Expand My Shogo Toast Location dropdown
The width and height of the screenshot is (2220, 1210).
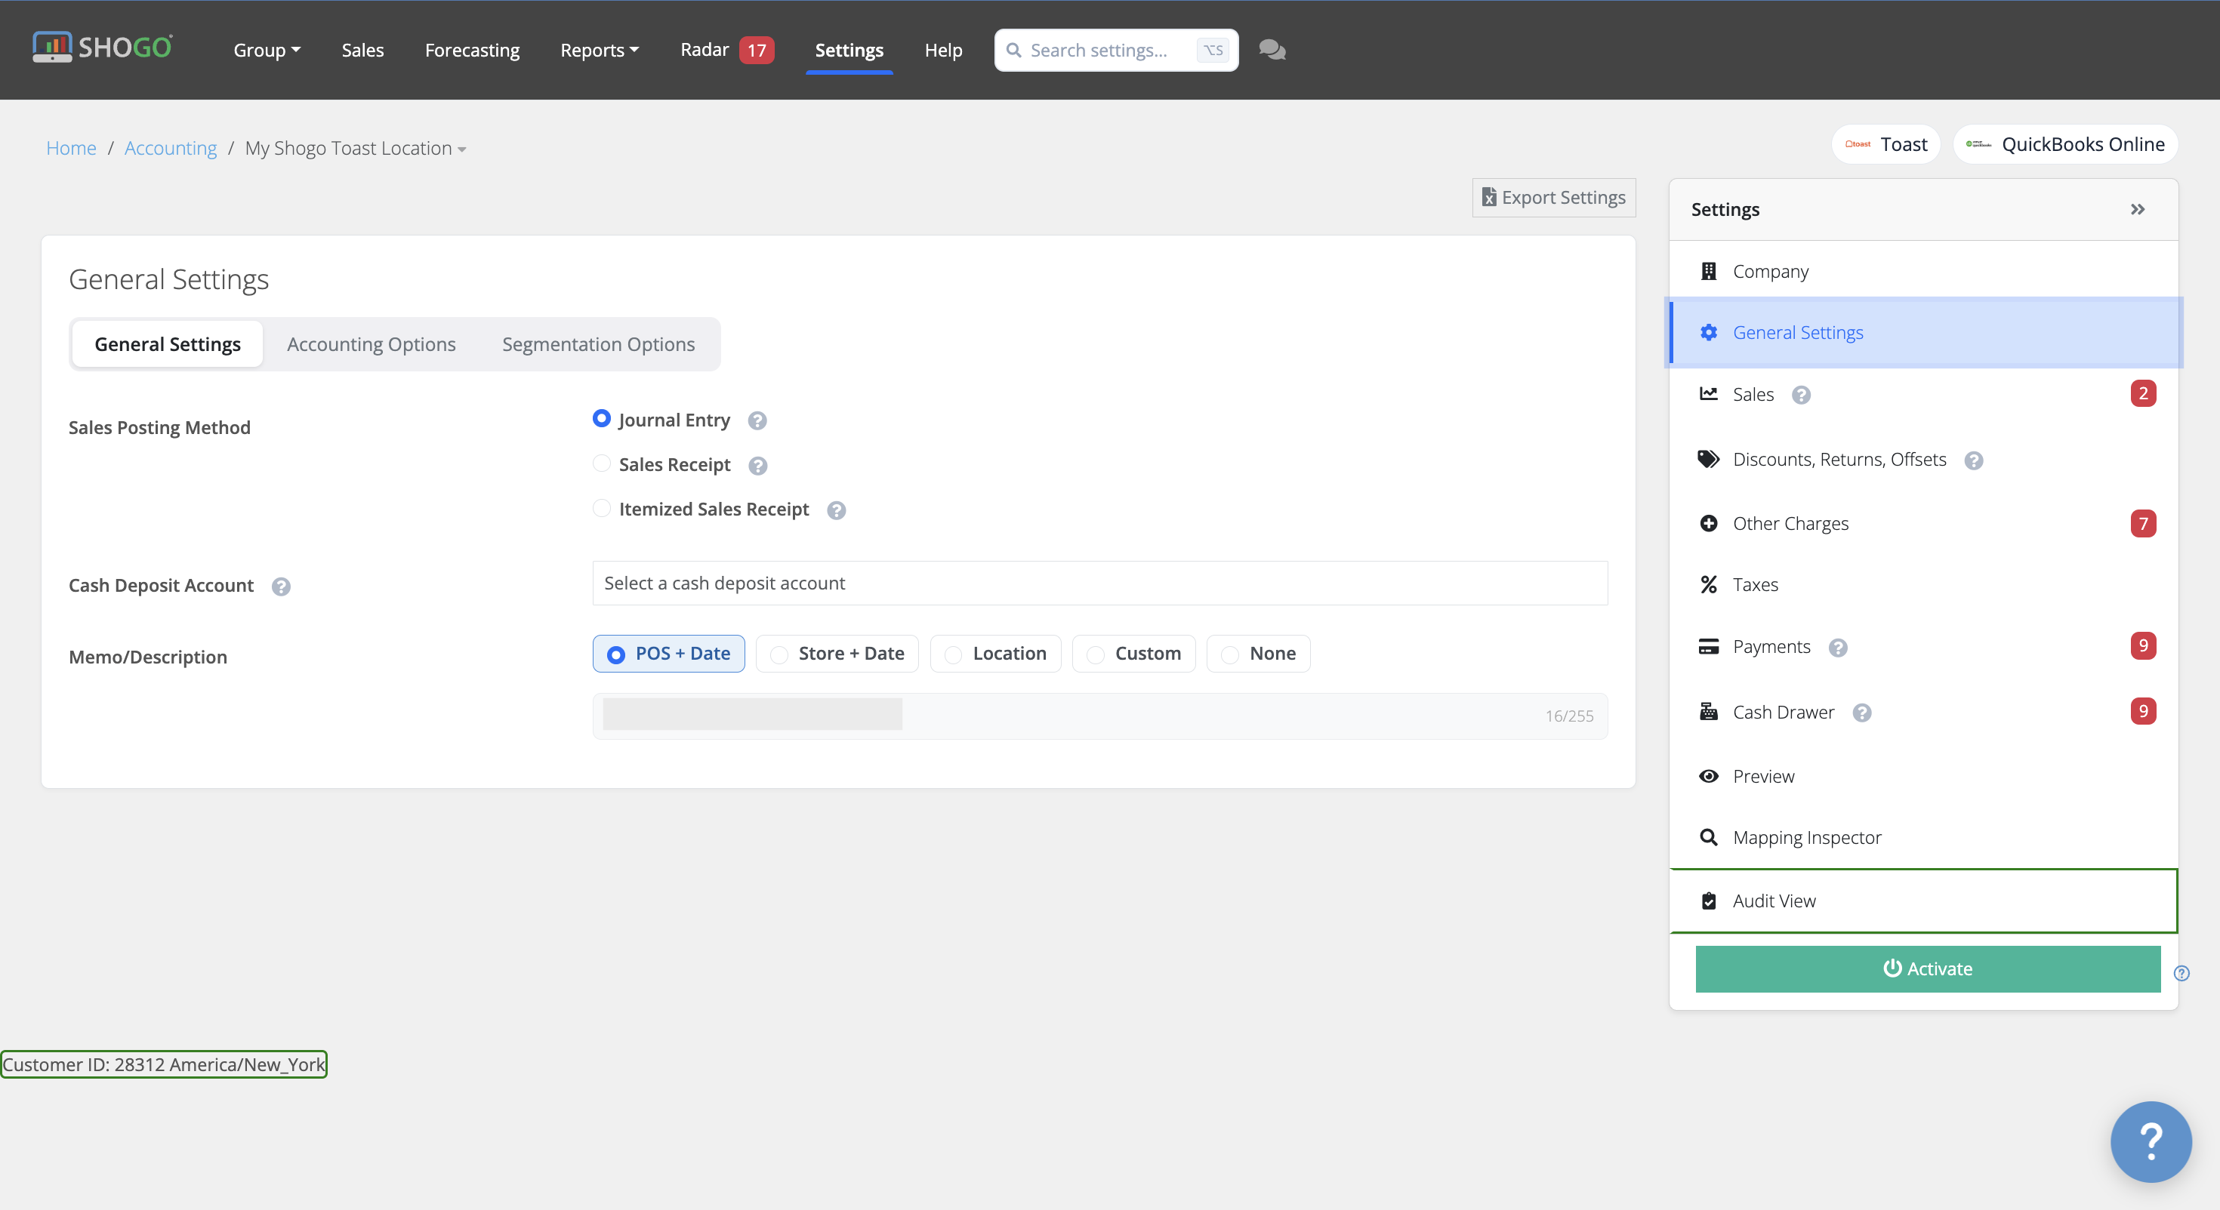click(355, 148)
